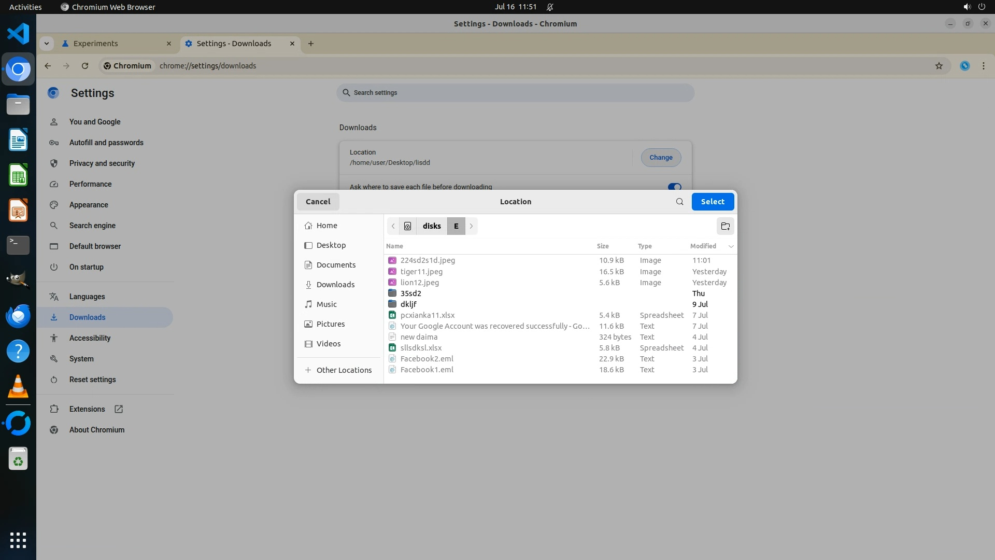Open Thunderbird mail from the dock
The image size is (995, 560).
(18, 316)
